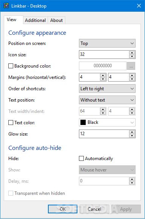This screenshot has height=219, width=145.
Task: Increase vertical margin with up arrow
Action: [132, 76]
